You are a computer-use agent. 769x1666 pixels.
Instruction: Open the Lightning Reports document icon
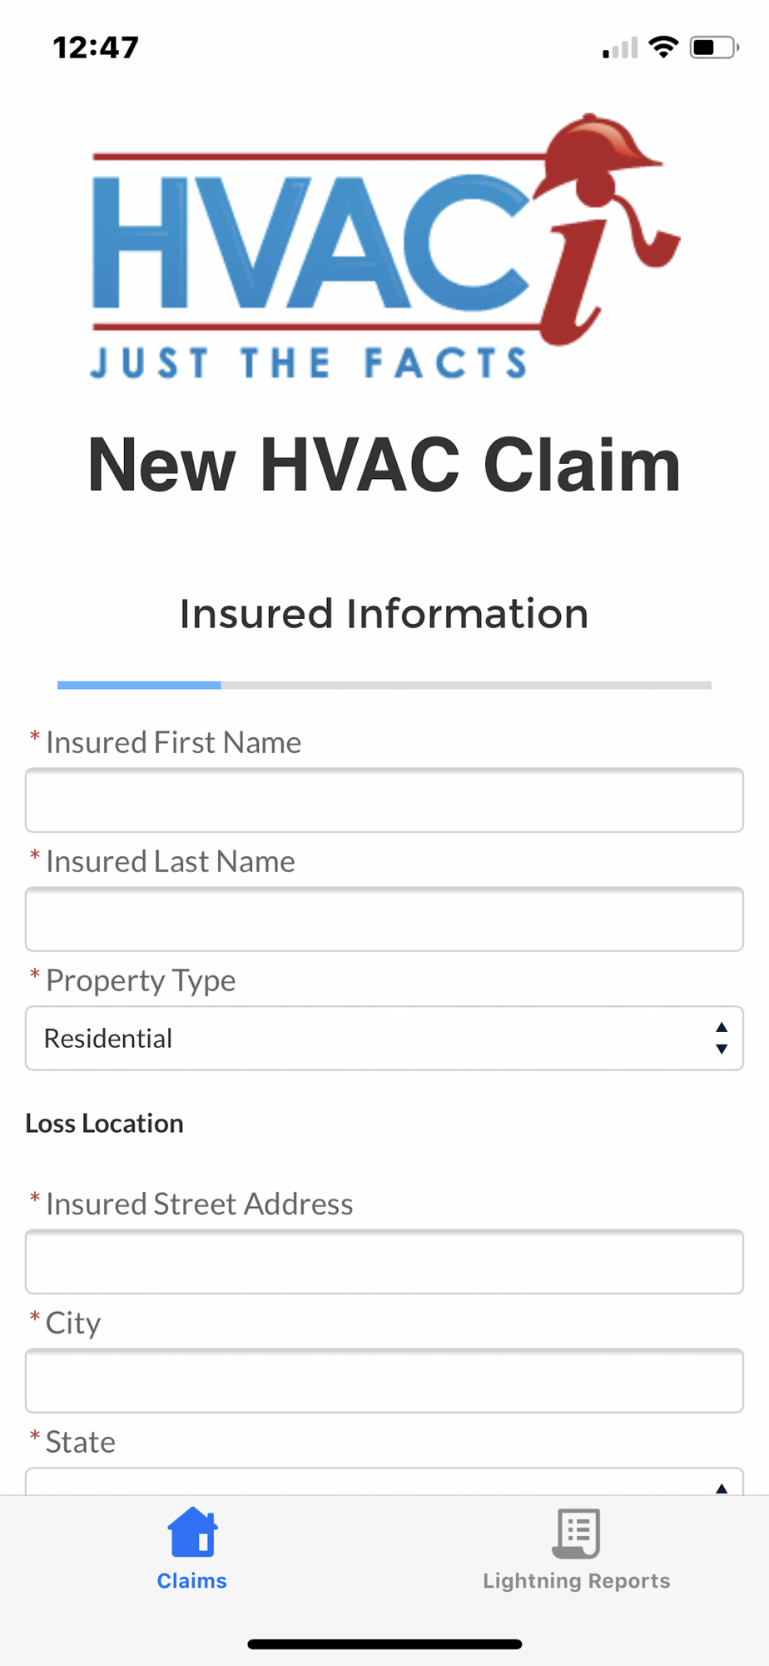[576, 1533]
